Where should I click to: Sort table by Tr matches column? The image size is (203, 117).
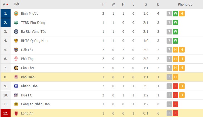(103, 4)
